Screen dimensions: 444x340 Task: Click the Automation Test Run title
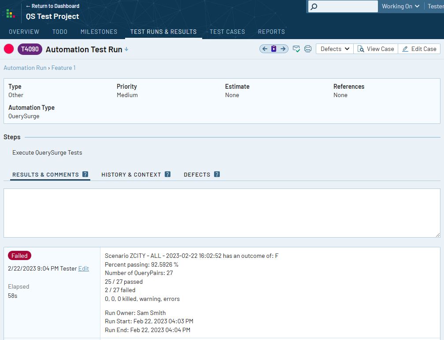[x=84, y=49]
